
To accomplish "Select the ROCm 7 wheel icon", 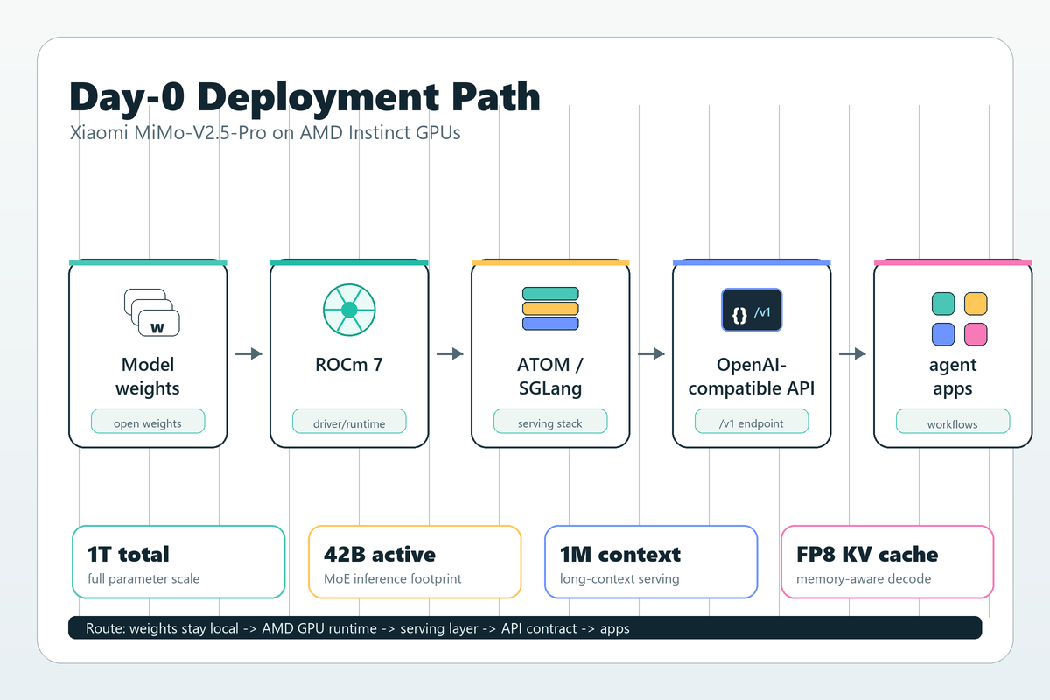I will pyautogui.click(x=349, y=309).
